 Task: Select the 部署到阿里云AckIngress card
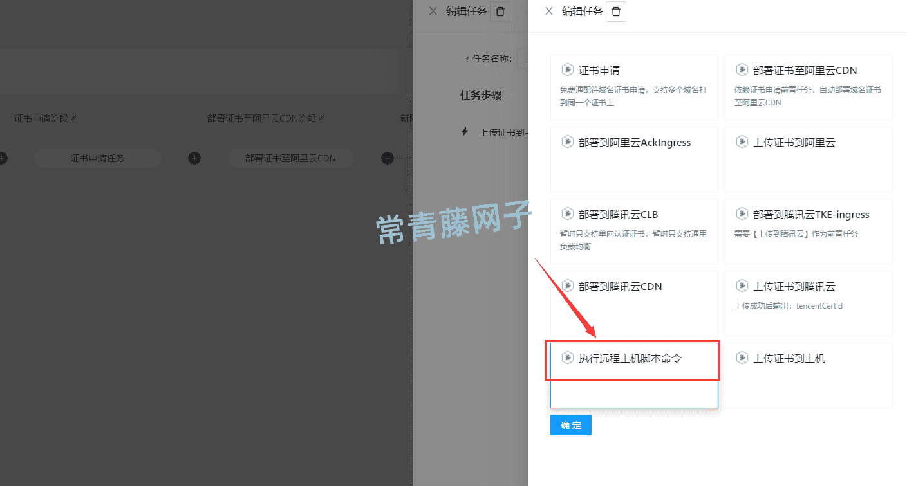[634, 159]
